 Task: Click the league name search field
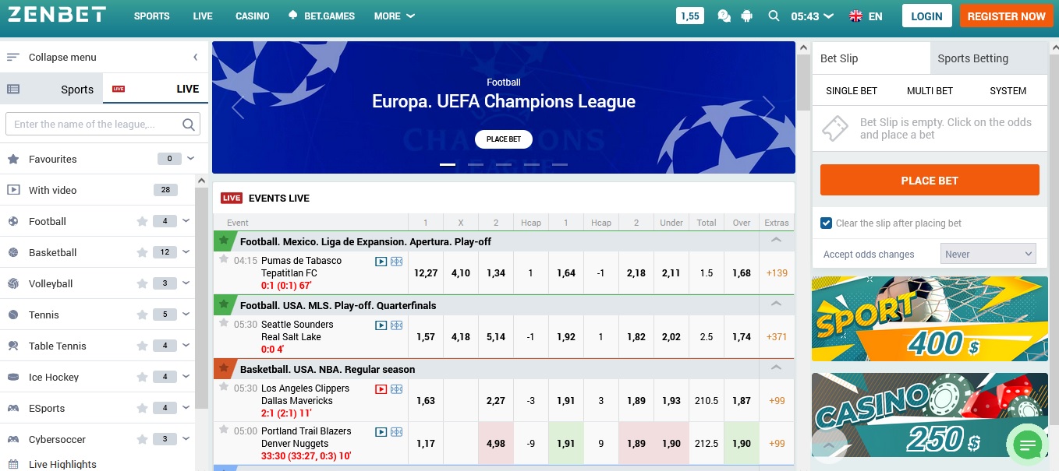pyautogui.click(x=103, y=124)
